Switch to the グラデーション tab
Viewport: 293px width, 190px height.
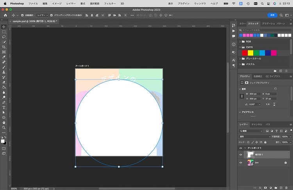(268, 23)
